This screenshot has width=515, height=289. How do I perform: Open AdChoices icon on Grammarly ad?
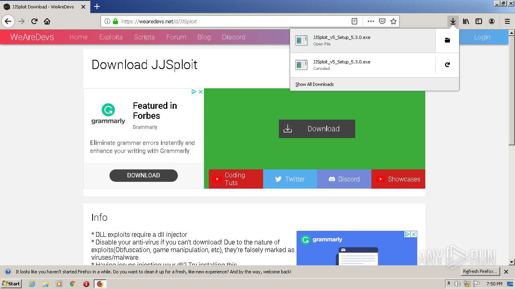[194, 92]
